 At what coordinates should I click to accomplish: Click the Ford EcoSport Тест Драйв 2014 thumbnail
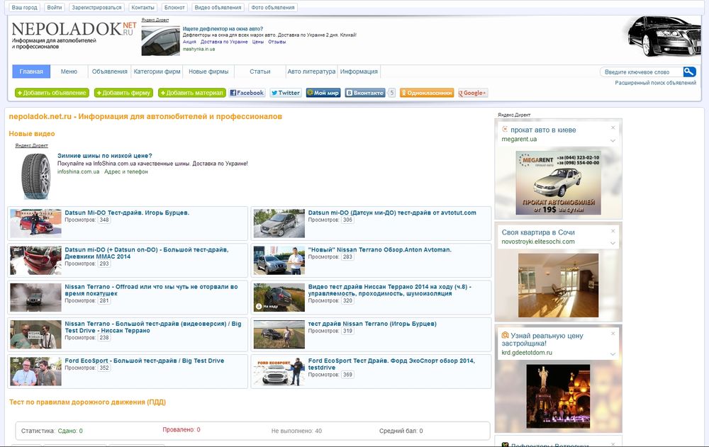pos(279,371)
